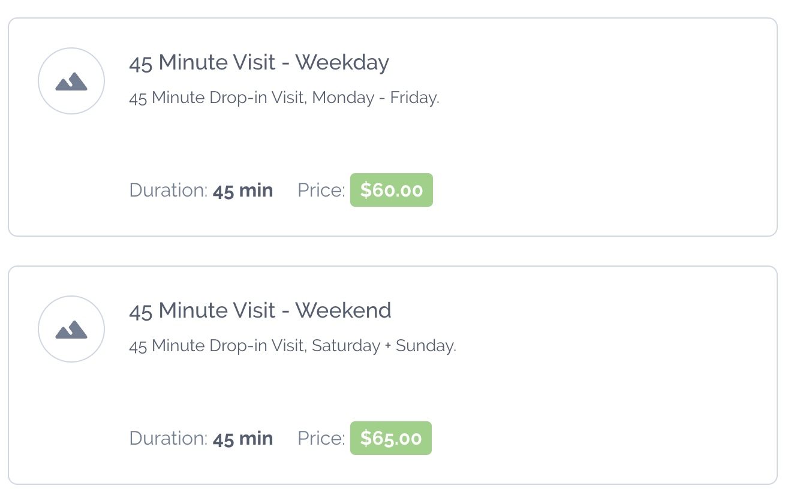Click the $60.00 price badge
The height and width of the screenshot is (501, 785).
(x=392, y=190)
